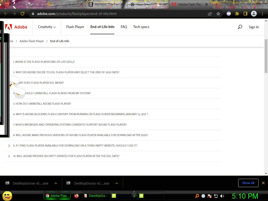
Task: Go back using the browser back arrow
Action: tap(6, 14)
